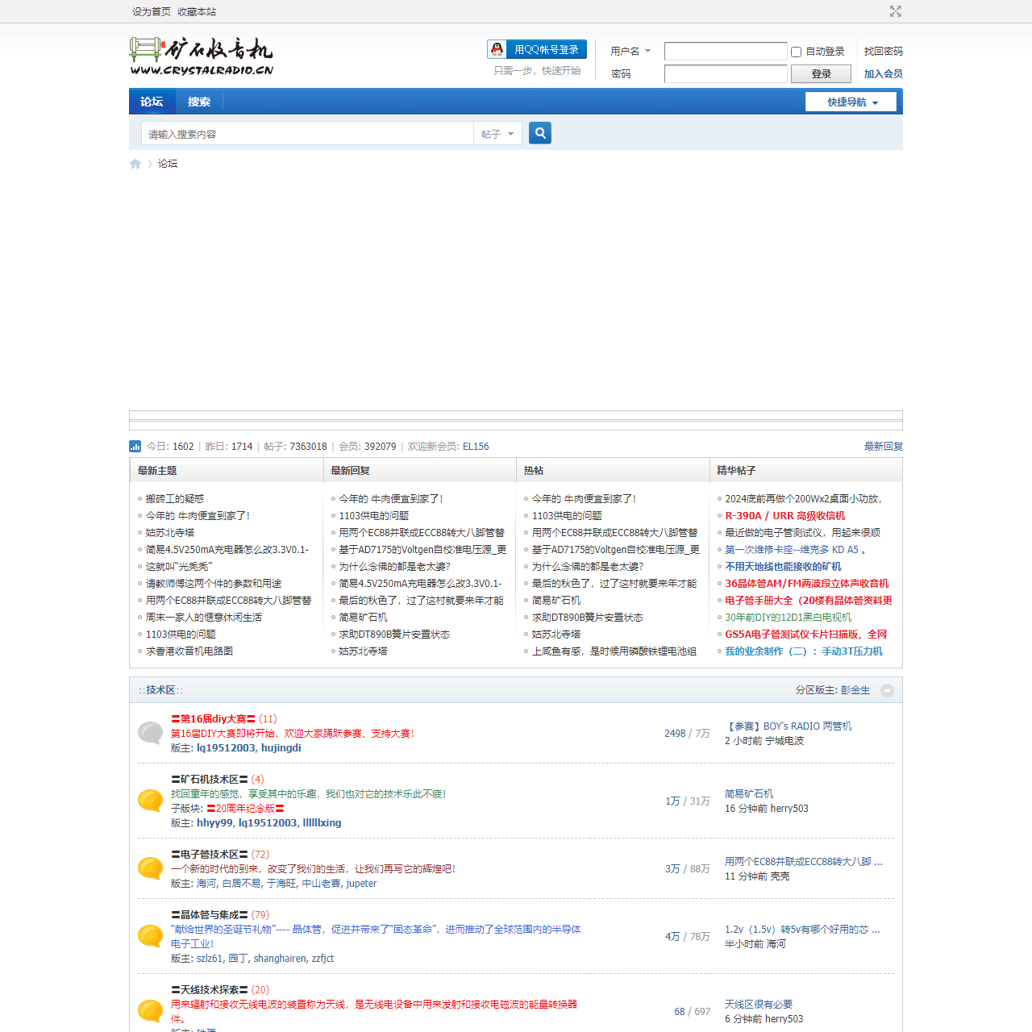
Task: Collapse the 技术区 section
Action: point(887,690)
